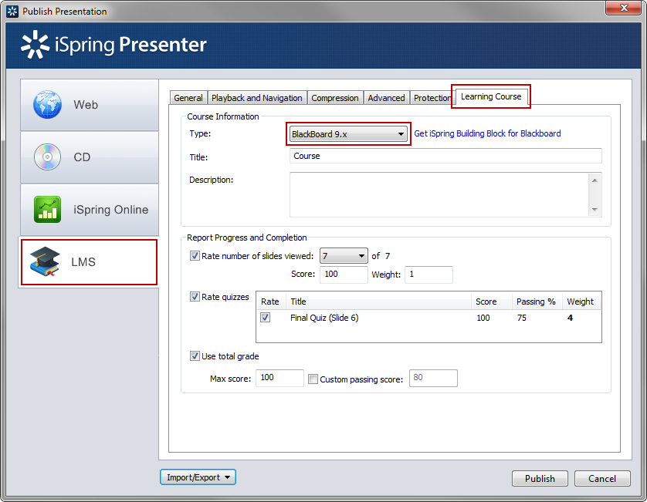
Task: Click the slides Weight input field
Action: coord(429,275)
